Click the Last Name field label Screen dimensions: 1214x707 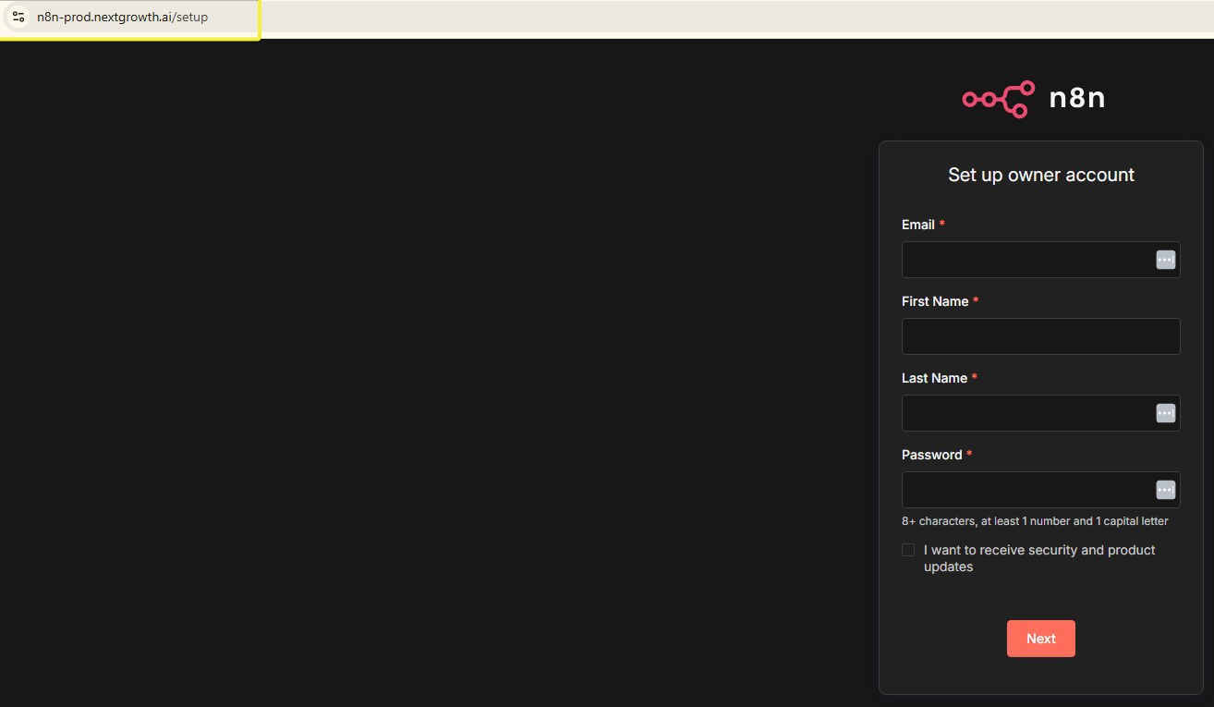(934, 378)
